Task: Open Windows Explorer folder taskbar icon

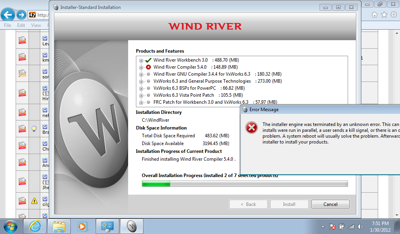Action: coord(59,226)
